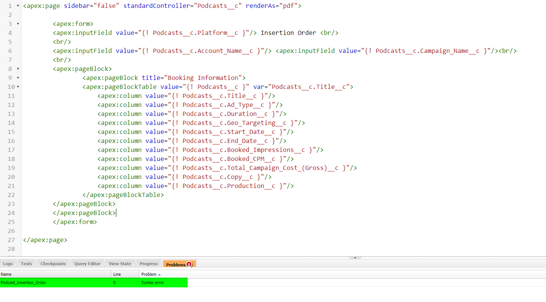Collapse the pageBlockTable fold on line 10

[x=17, y=87]
